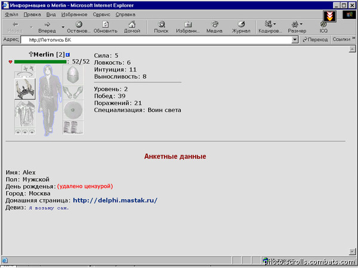358x268 pixels.
Task: Stop page loading with Останов. button
Action: point(79,27)
